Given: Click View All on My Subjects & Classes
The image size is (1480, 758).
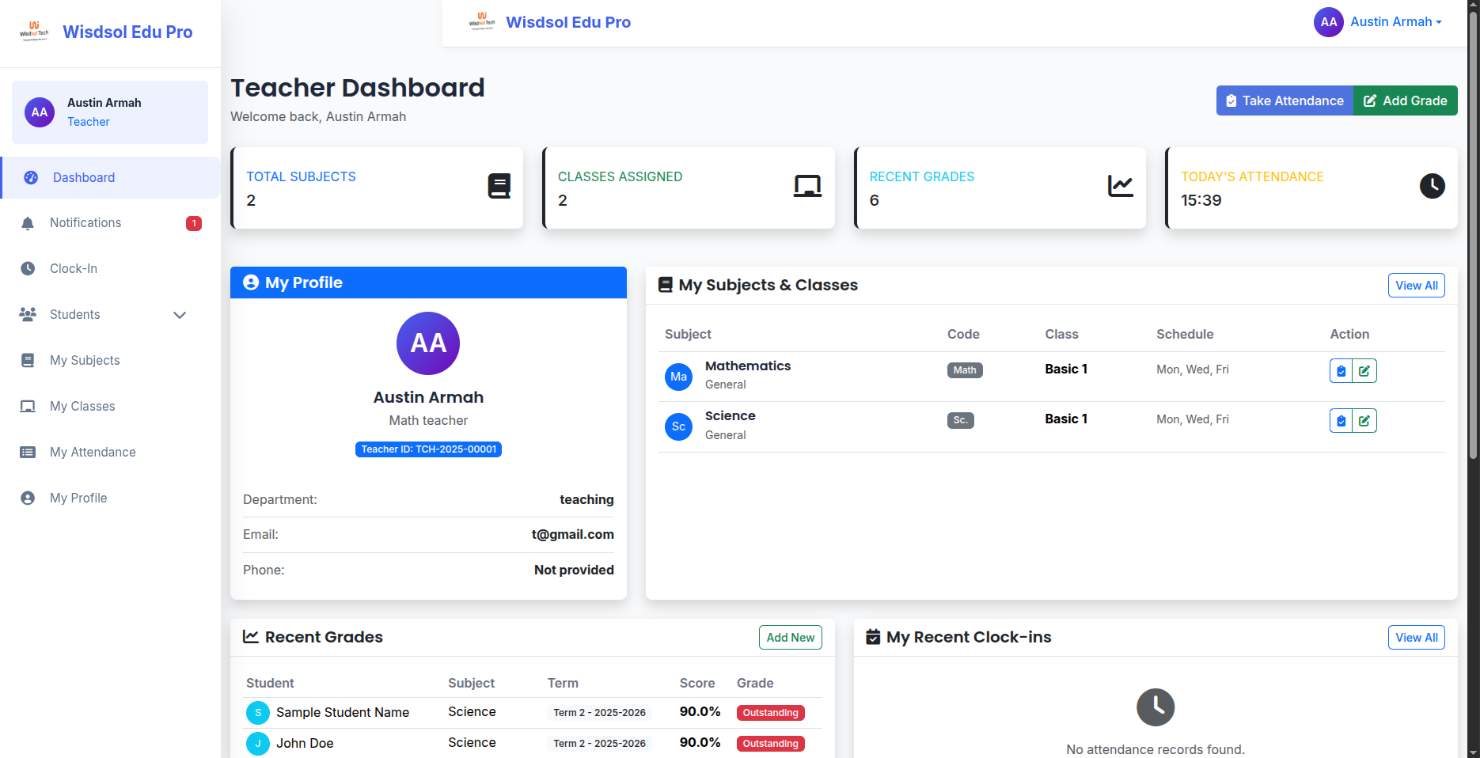Looking at the screenshot, I should click(1416, 285).
